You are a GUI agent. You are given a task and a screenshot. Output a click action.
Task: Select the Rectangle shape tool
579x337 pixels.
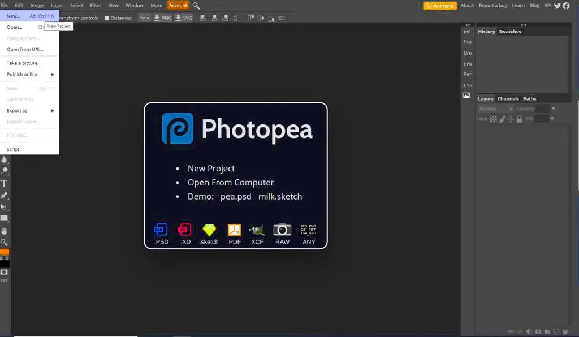(4, 218)
